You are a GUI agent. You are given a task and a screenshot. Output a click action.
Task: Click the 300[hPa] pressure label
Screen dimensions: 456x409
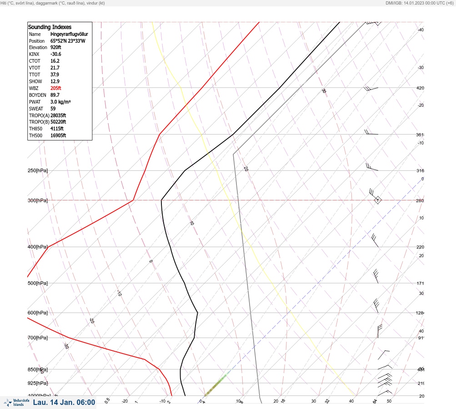(38, 200)
